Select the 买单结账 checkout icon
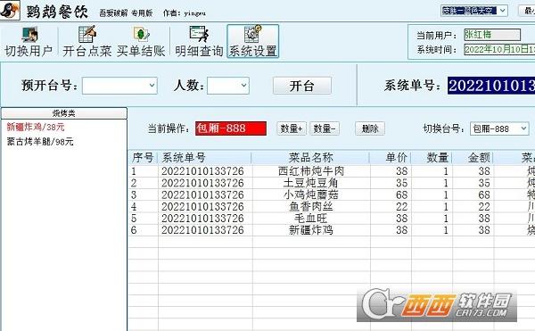The image size is (535, 331). [x=141, y=42]
